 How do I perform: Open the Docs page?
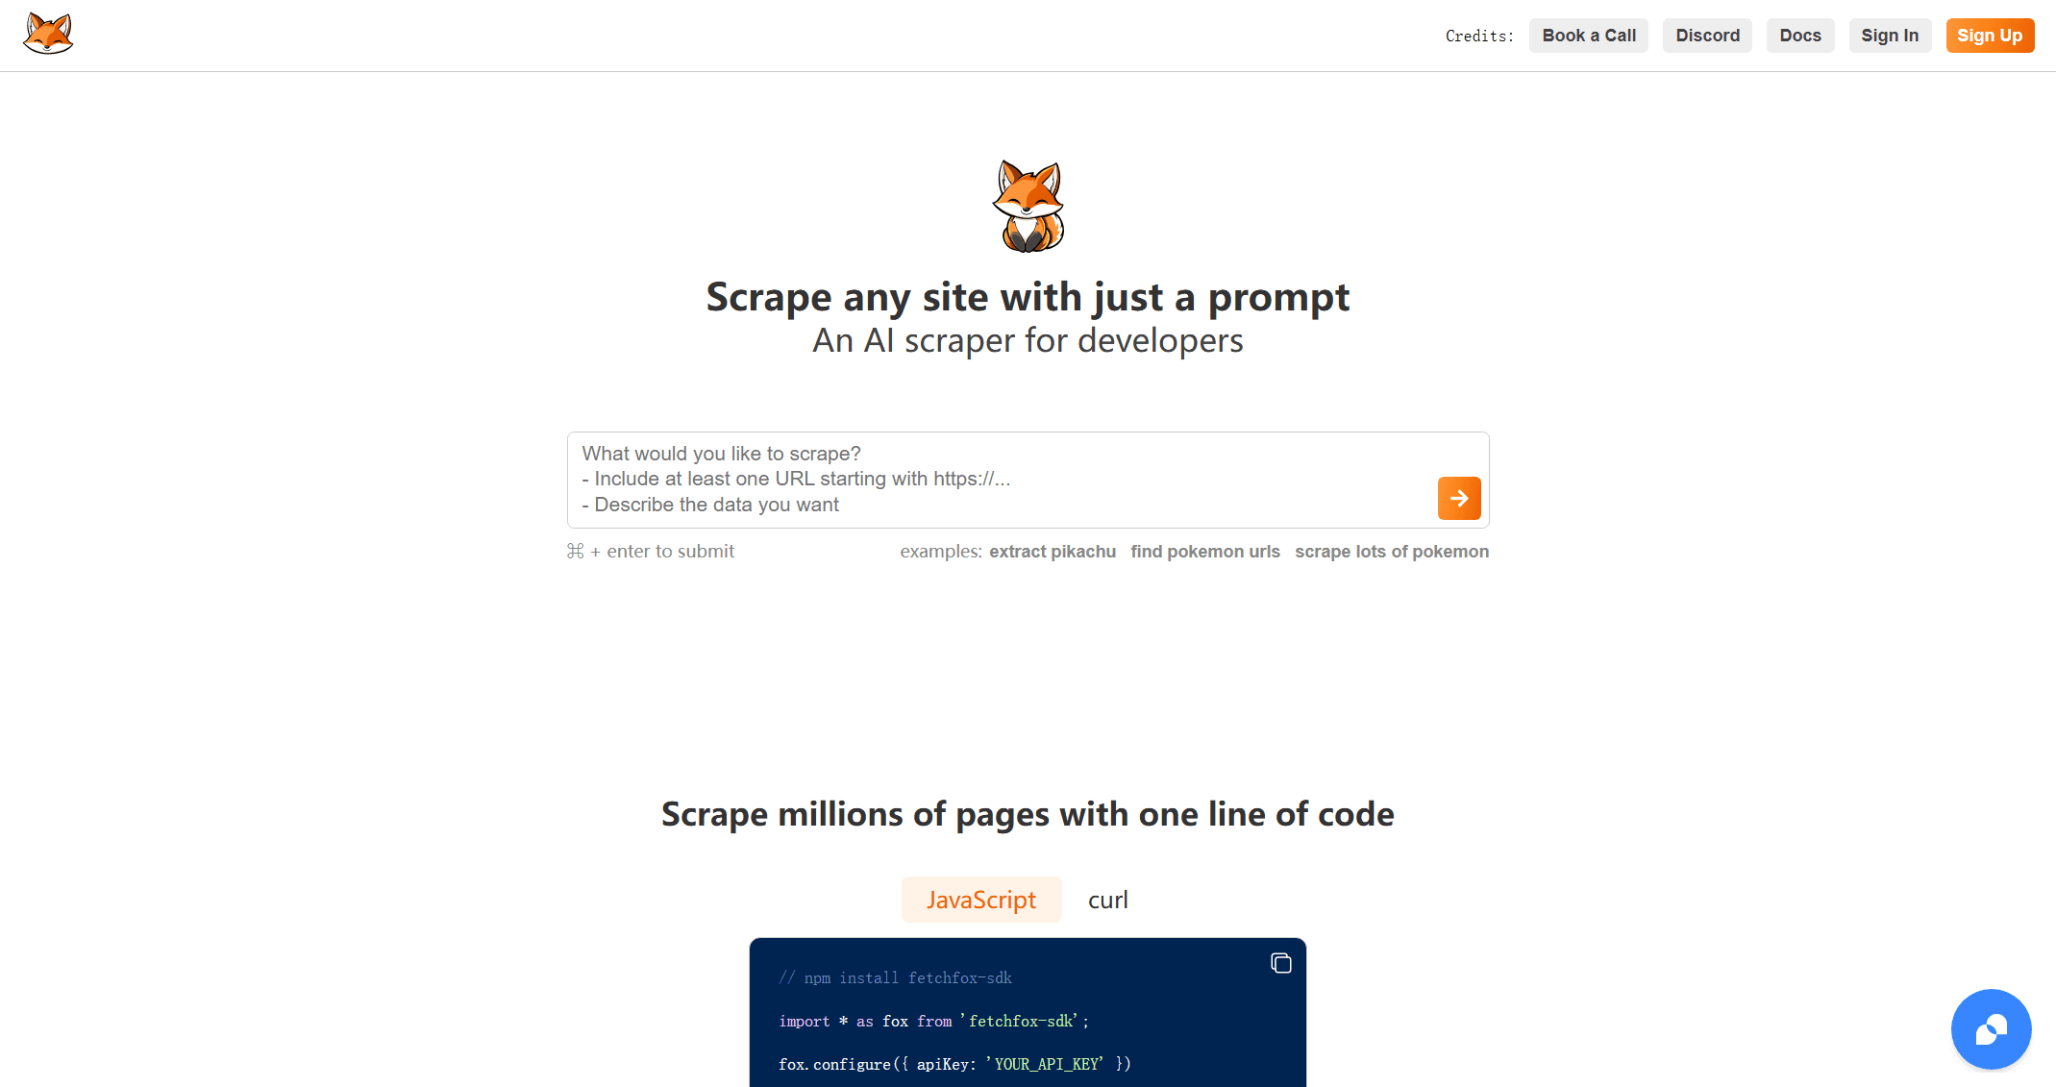[x=1799, y=36]
